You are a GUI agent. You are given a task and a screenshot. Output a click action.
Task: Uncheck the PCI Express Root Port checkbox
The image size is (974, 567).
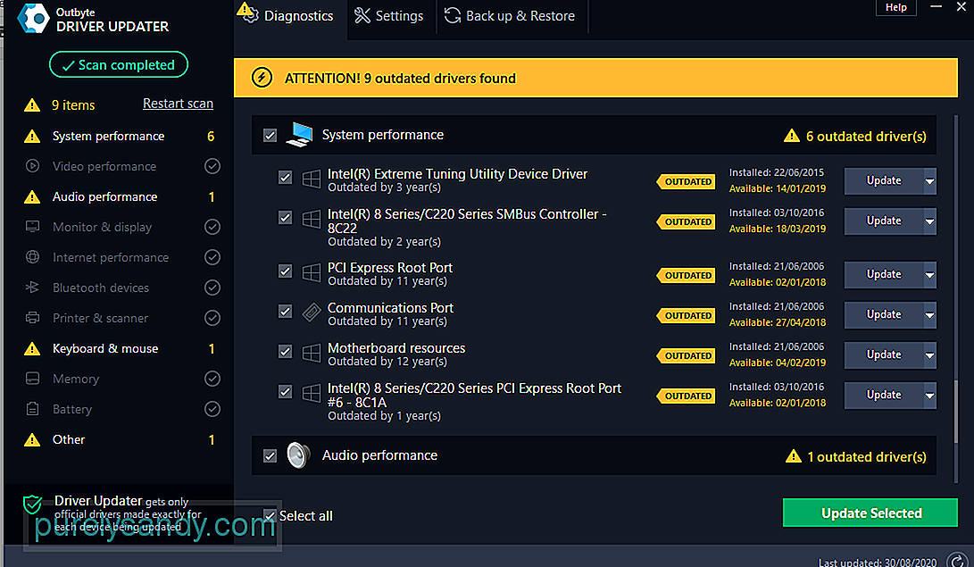click(x=285, y=271)
